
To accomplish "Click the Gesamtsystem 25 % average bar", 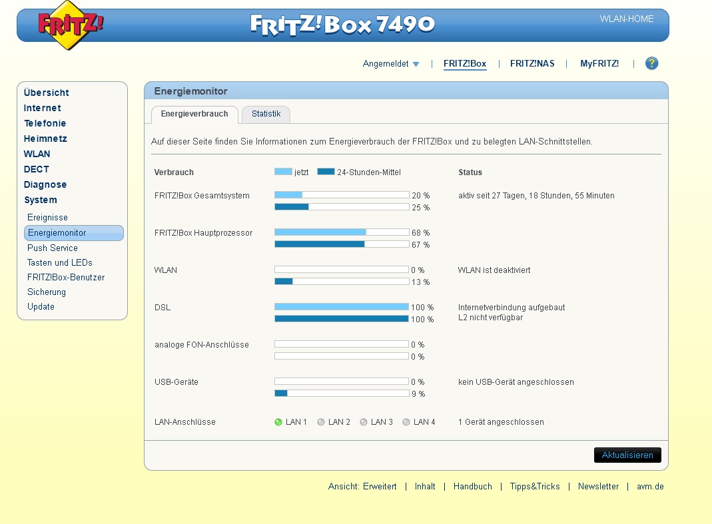I will click(342, 206).
